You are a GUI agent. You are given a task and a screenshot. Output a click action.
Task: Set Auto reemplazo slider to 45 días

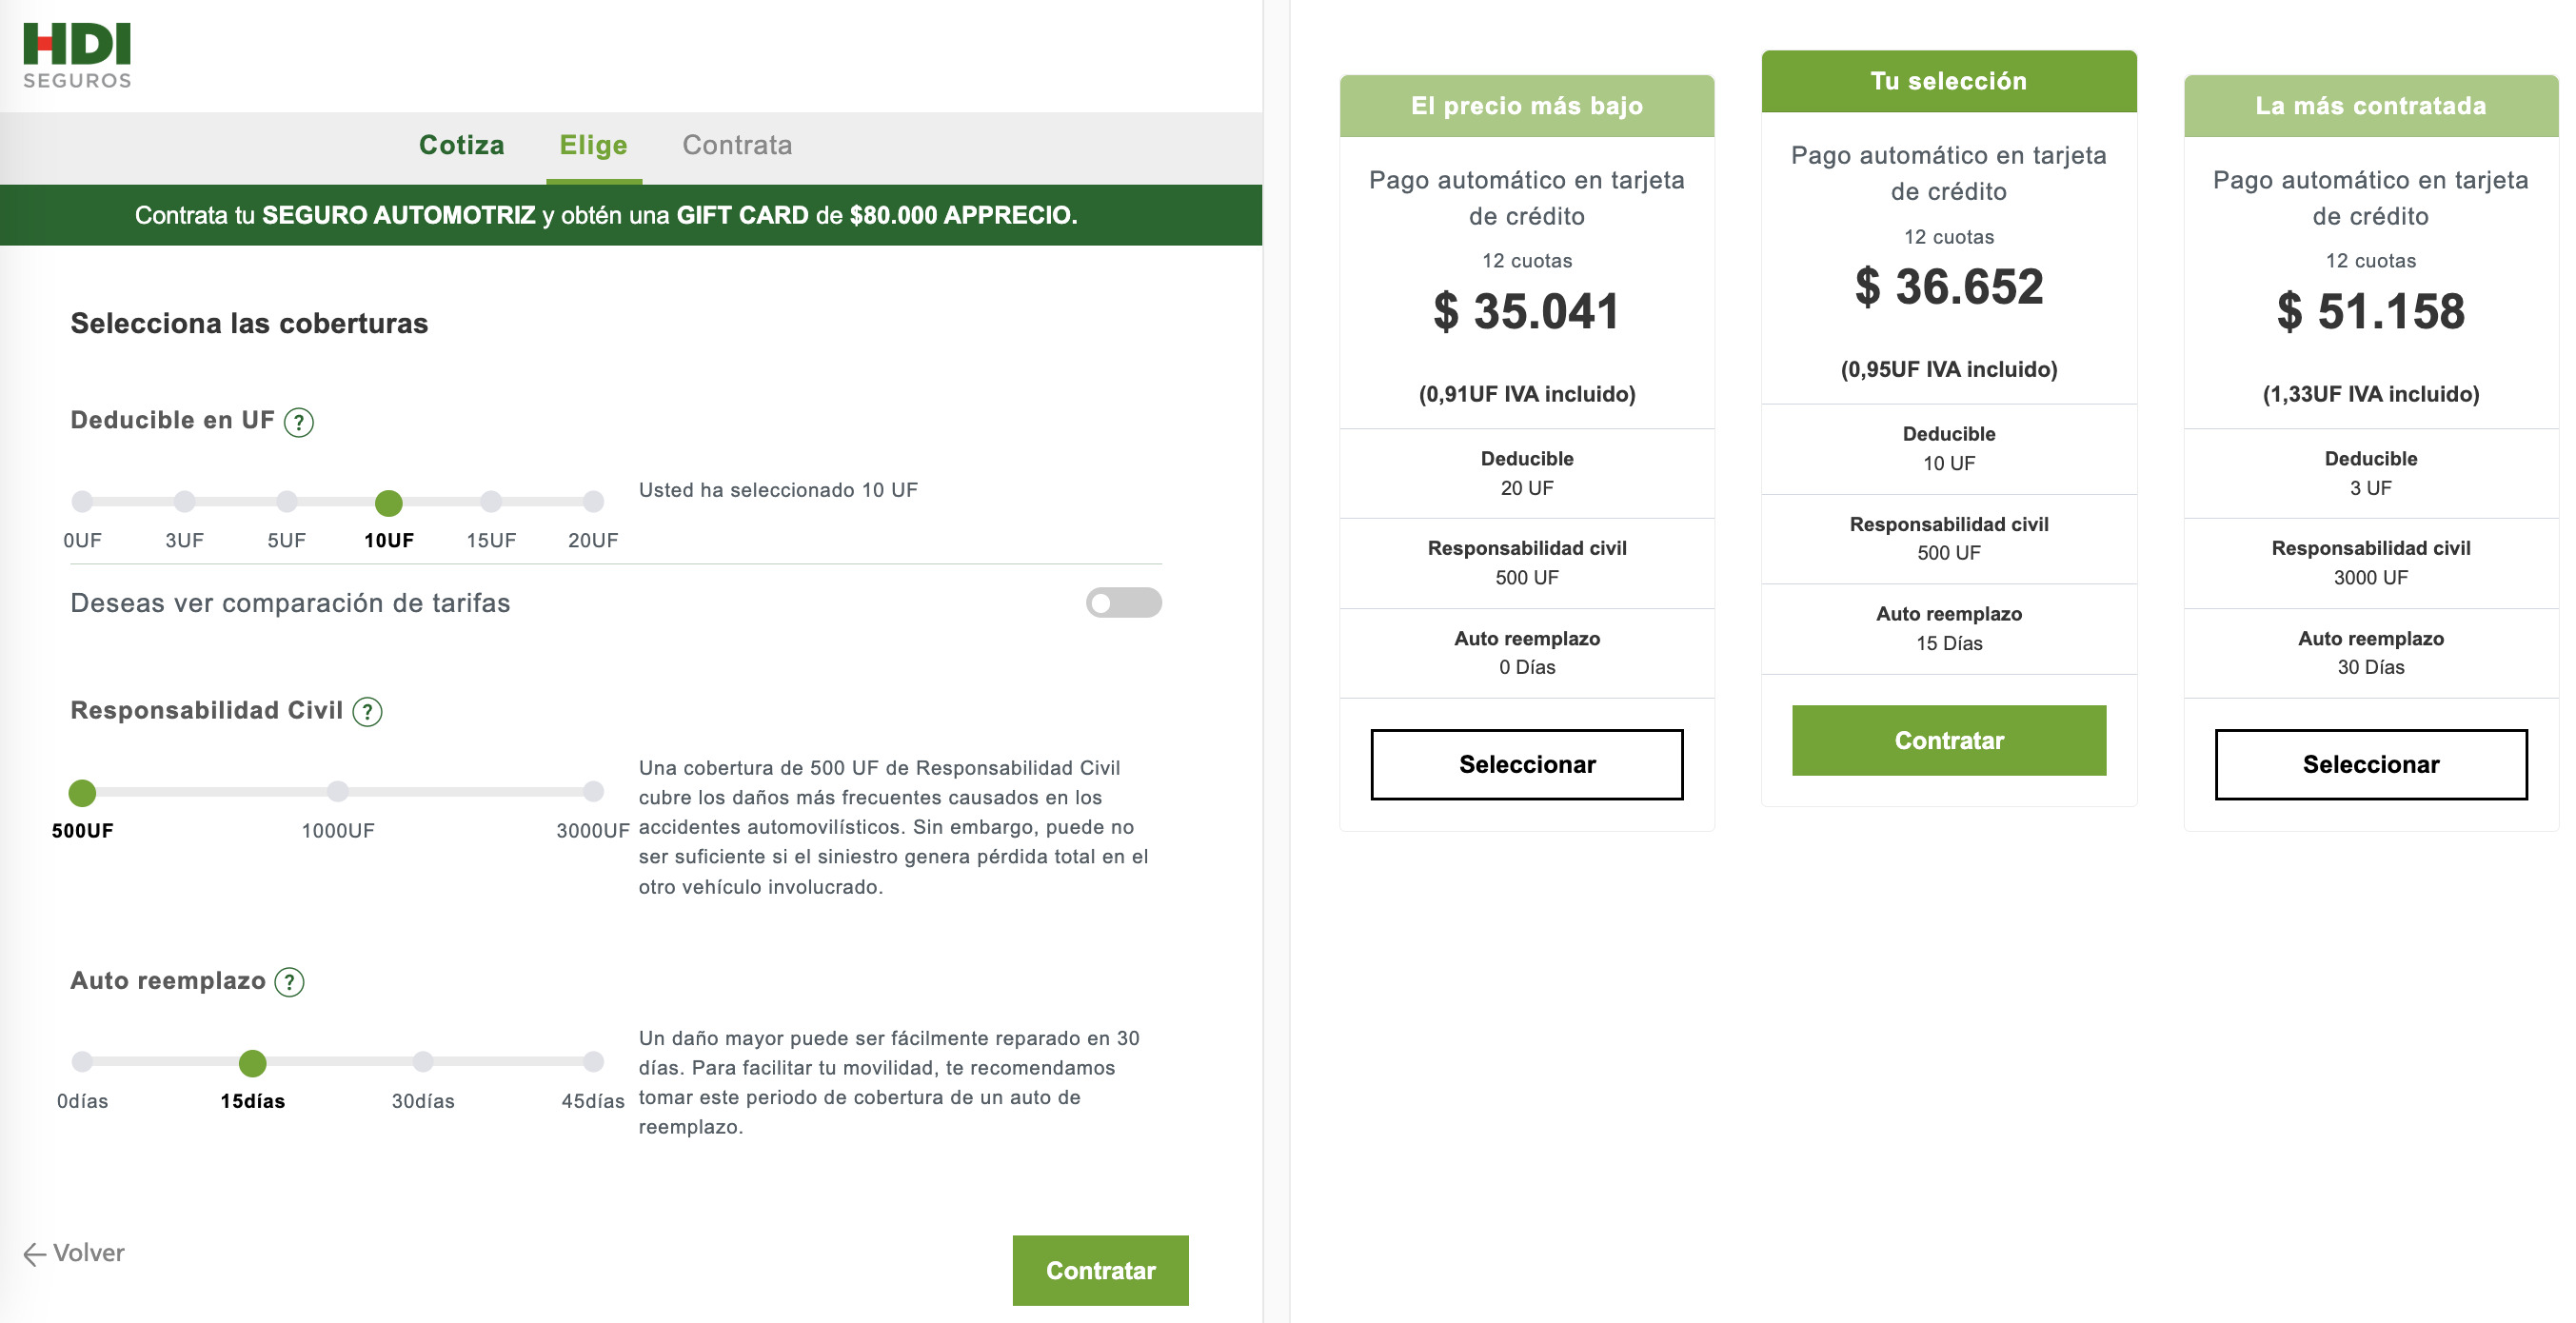(594, 1064)
